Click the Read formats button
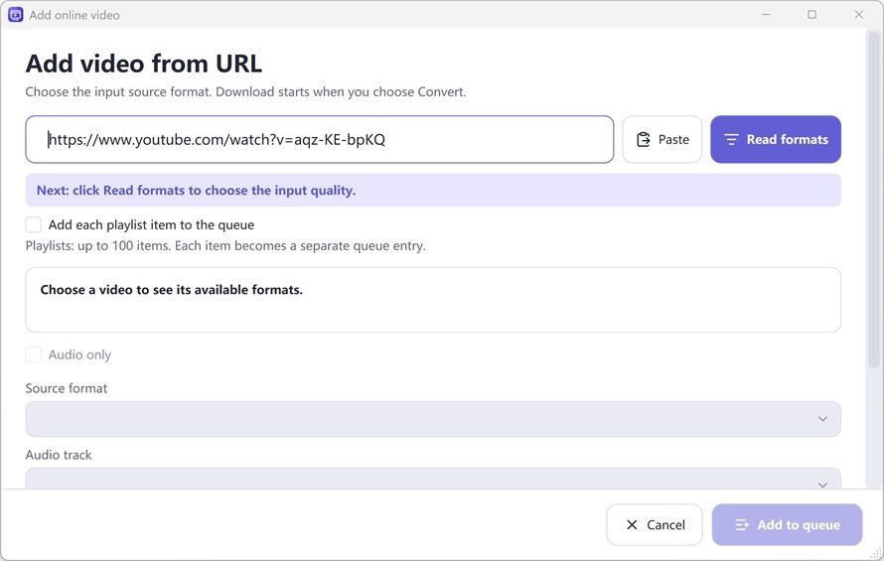 pyautogui.click(x=775, y=139)
